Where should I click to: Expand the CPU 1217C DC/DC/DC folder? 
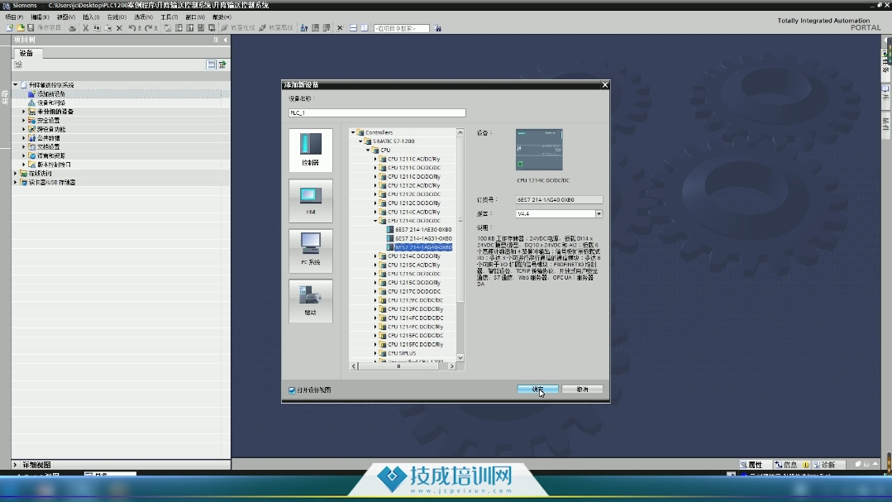click(375, 291)
